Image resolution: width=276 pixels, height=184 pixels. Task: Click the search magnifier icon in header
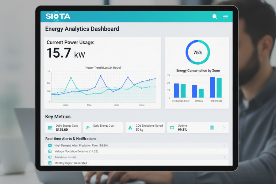tap(215, 17)
